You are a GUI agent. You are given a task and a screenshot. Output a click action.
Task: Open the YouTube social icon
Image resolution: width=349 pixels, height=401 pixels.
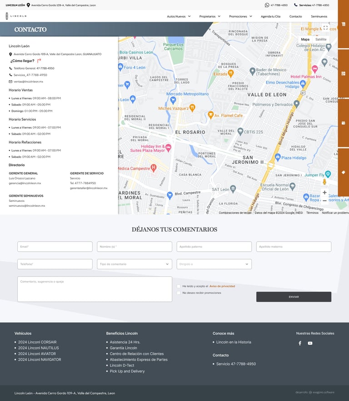pos(310,343)
